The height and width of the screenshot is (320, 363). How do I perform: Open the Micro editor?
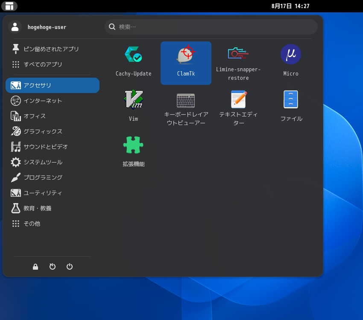[x=291, y=63]
